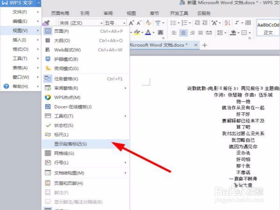This screenshot has width=280, height=210.
Task: Click the font color A icon
Action: [x=148, y=32]
